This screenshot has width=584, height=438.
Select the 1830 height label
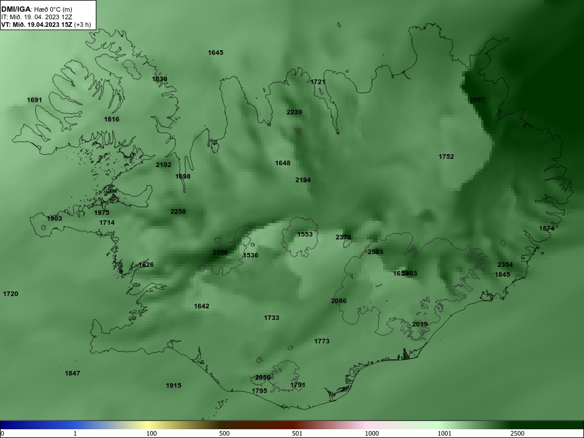[x=159, y=79]
